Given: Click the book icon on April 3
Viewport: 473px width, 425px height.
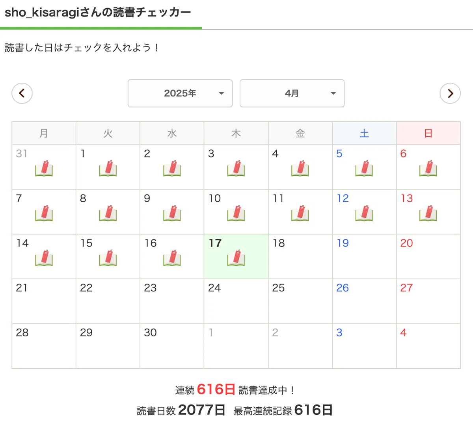Looking at the screenshot, I should point(236,168).
